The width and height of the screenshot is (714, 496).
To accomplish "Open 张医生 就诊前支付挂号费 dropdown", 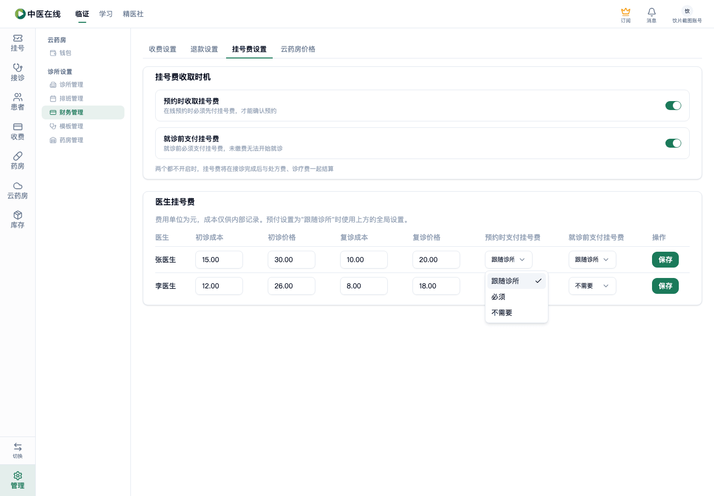I will coord(592,260).
